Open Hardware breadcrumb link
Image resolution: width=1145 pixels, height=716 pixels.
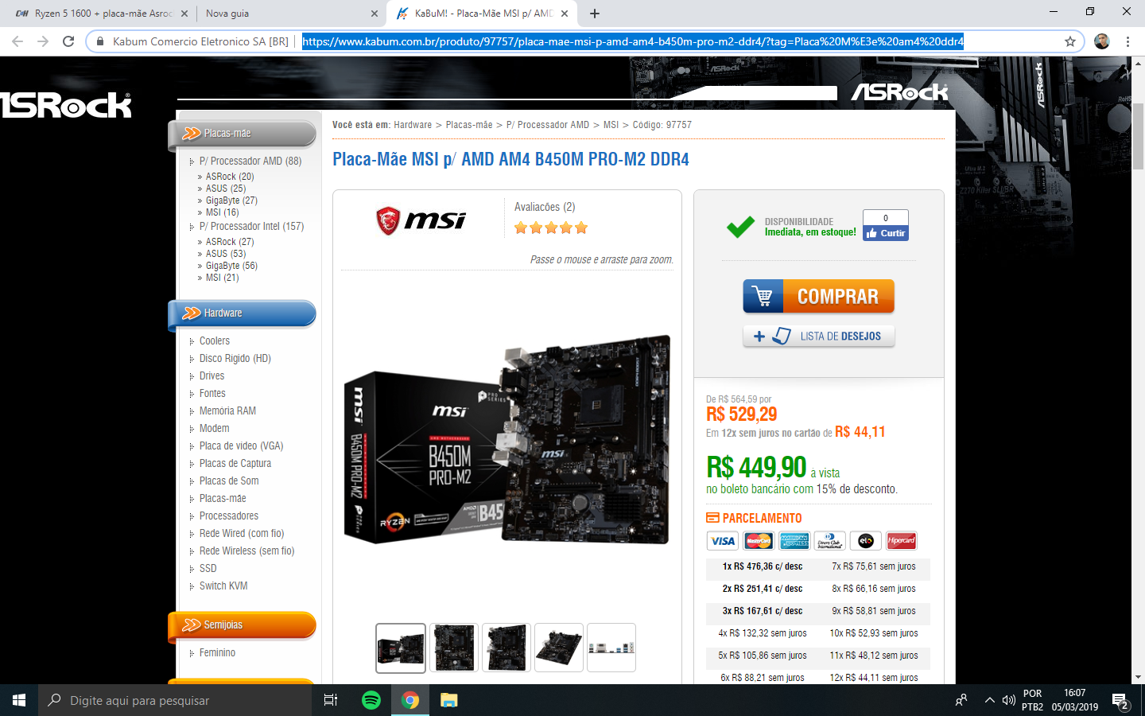pos(413,125)
